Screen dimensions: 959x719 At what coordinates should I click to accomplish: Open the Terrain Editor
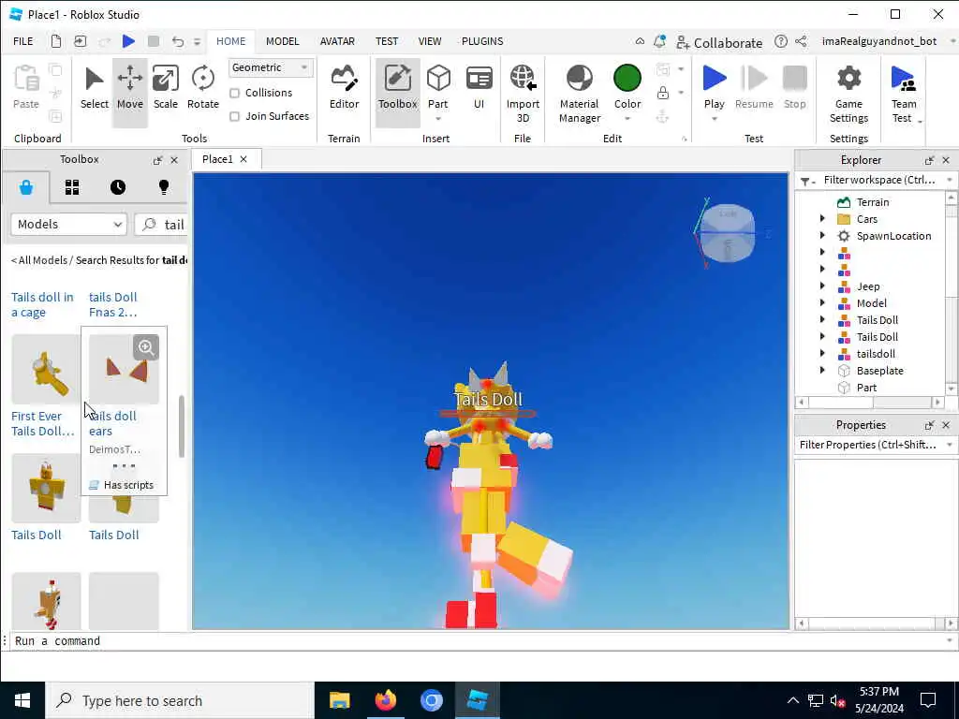pos(344,89)
